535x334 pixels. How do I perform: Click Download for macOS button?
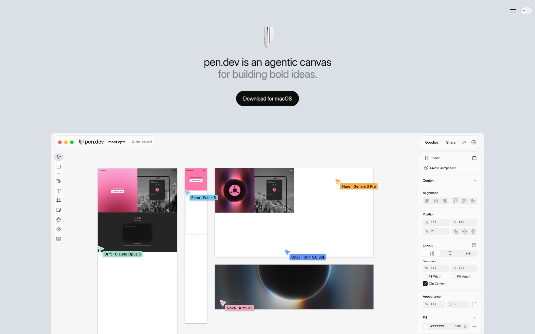click(x=267, y=99)
